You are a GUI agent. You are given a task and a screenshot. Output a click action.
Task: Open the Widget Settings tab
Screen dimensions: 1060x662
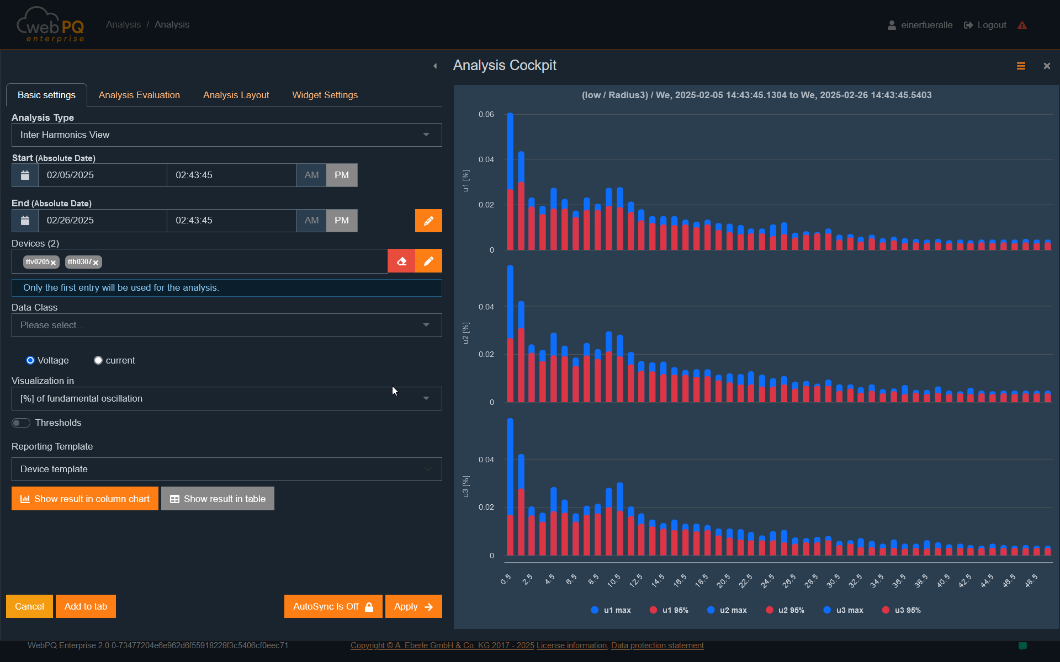[325, 95]
